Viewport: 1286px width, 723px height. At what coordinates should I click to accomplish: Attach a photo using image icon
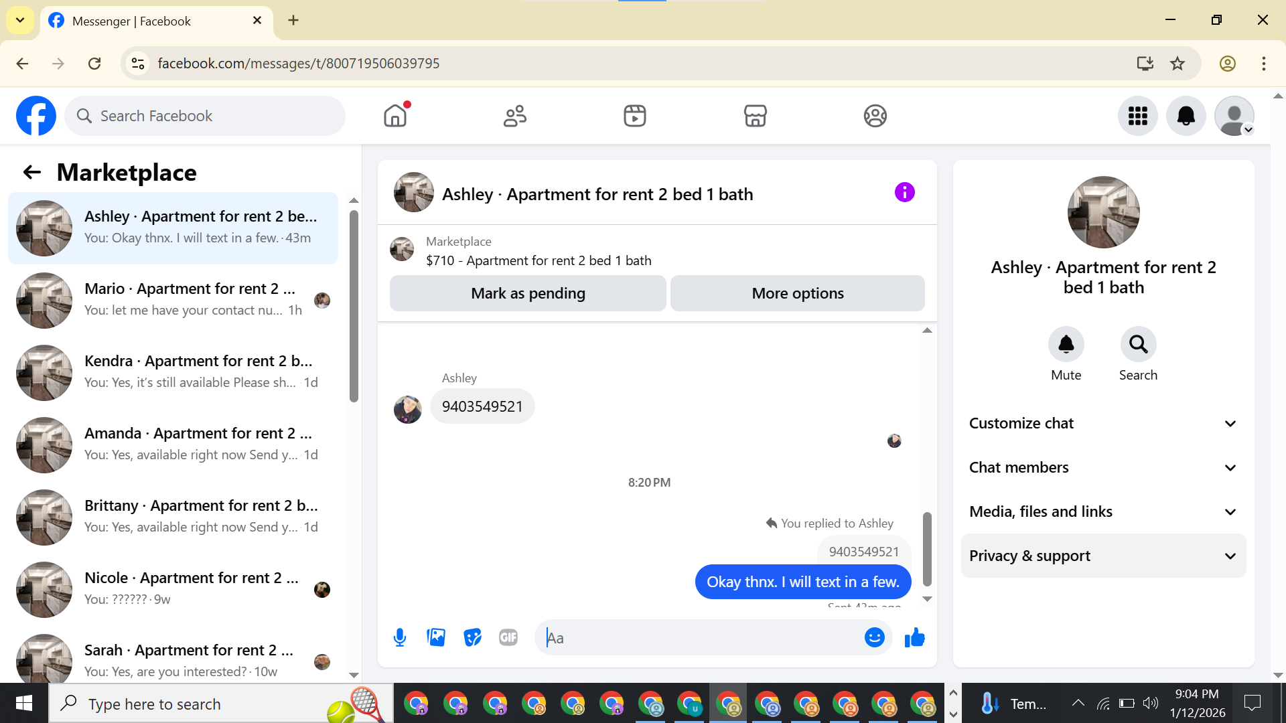tap(436, 637)
